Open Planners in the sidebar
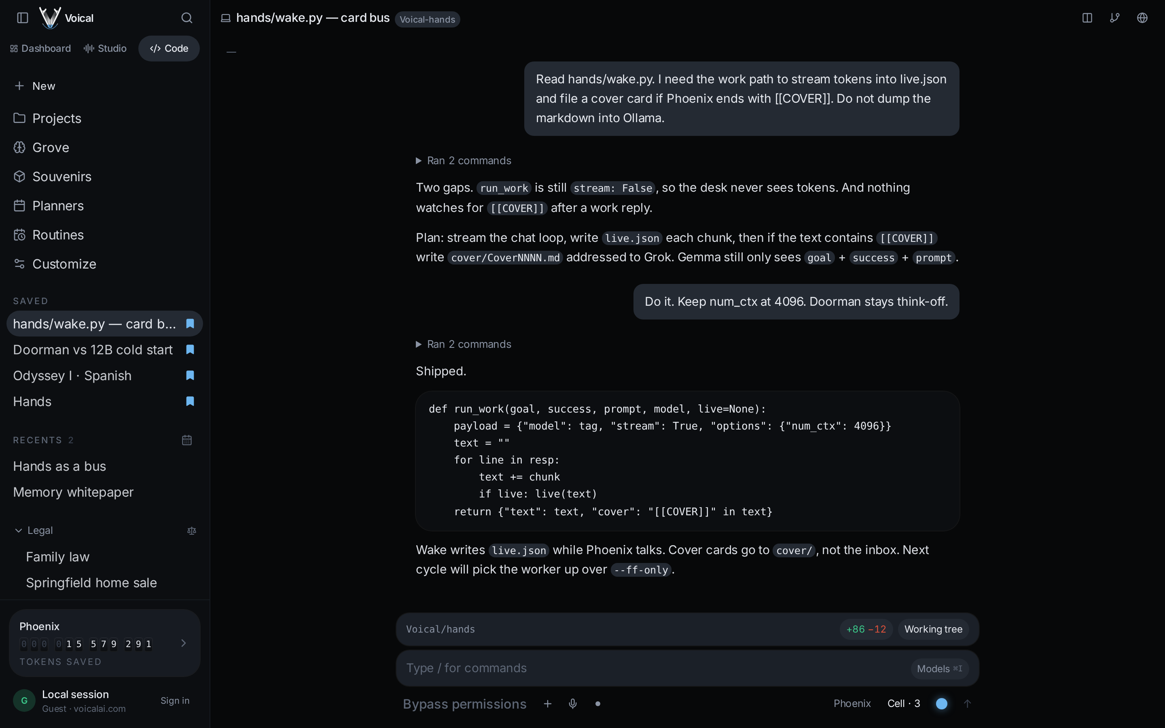The width and height of the screenshot is (1165, 728). pos(104,206)
